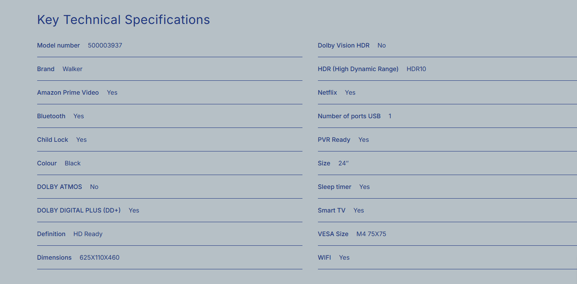
Task: Click the WIFI specification label
Action: (x=325, y=258)
